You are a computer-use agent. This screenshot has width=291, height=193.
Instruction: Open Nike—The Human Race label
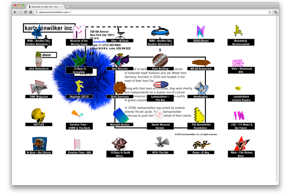pyautogui.click(x=241, y=154)
